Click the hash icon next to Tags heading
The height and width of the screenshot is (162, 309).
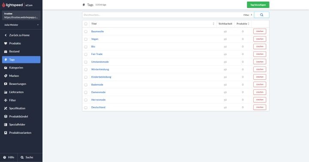coord(84,5)
